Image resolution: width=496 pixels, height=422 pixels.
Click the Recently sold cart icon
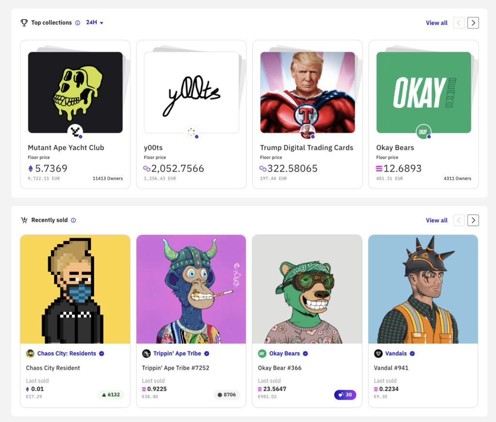24,220
